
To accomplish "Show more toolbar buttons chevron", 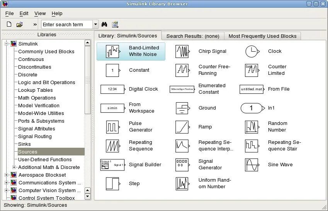I will pos(35,25).
